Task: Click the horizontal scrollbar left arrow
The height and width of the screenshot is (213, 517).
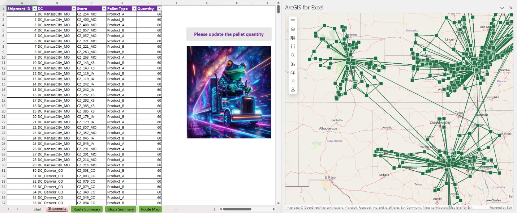Action: tap(220, 209)
